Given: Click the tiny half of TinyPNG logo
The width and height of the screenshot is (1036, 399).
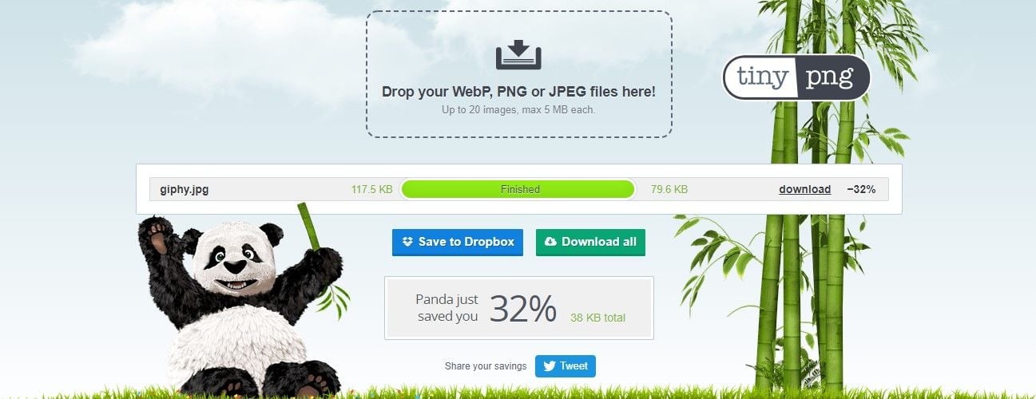Looking at the screenshot, I should click(x=756, y=77).
